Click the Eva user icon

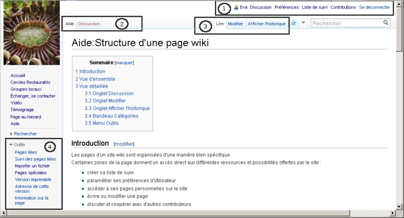(236, 7)
